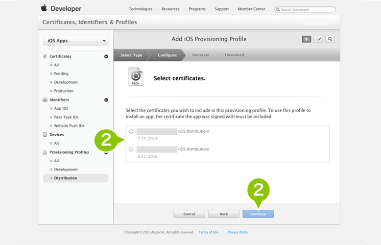Click the Search Developer field
Screen dimensions: 381x245
(x=305, y=10)
